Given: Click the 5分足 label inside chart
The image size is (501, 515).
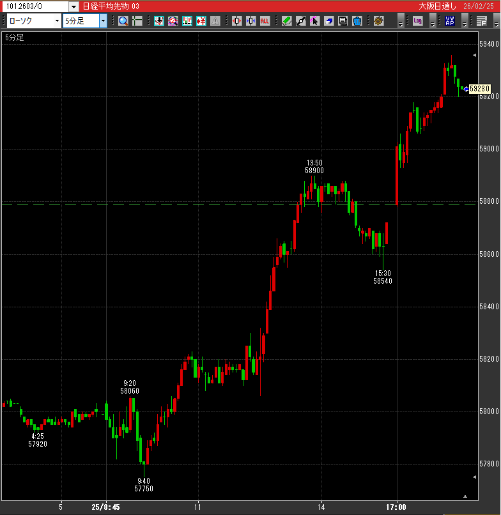Looking at the screenshot, I should click(15, 38).
